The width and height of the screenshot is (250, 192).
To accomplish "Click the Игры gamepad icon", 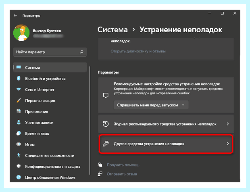I will pyautogui.click(x=19, y=144).
